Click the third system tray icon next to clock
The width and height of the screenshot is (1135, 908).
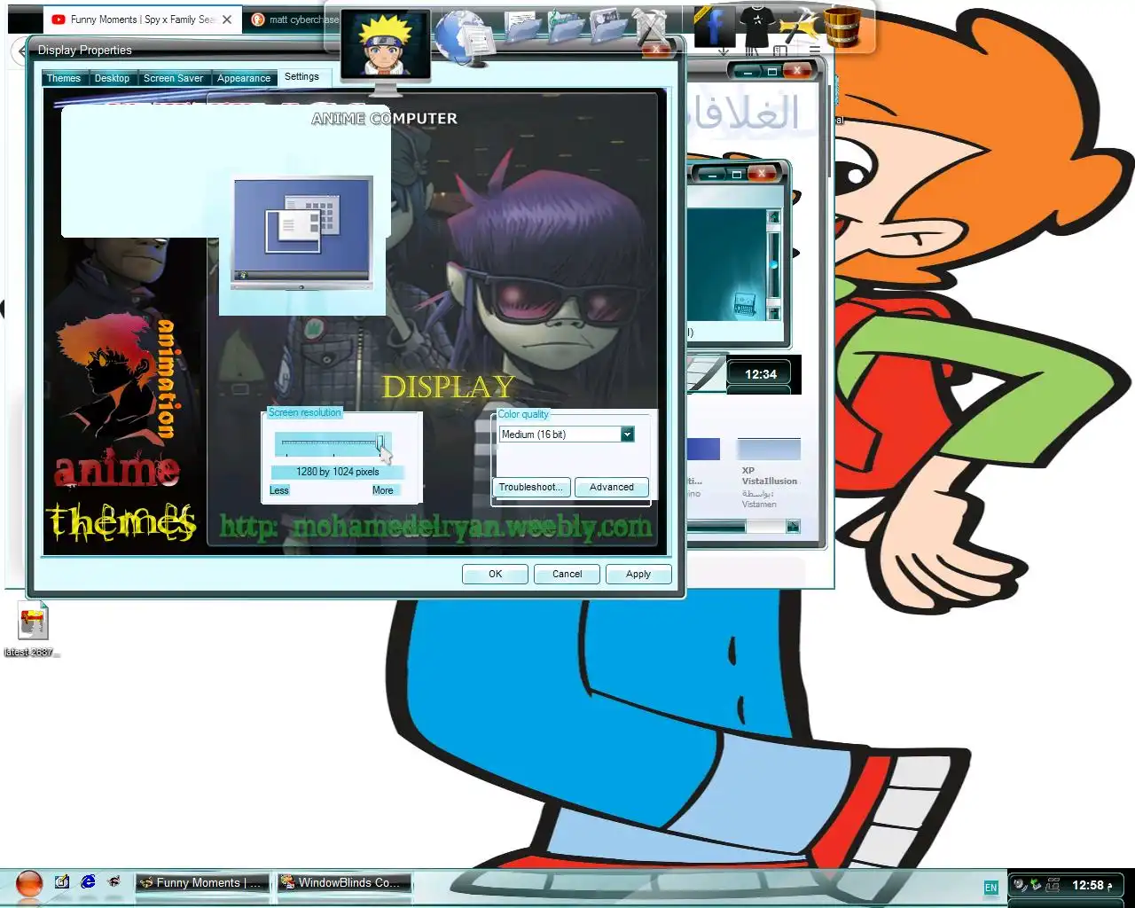1053,885
